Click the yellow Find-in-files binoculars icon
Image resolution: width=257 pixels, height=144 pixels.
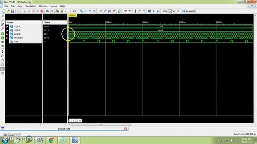[x=61, y=11]
